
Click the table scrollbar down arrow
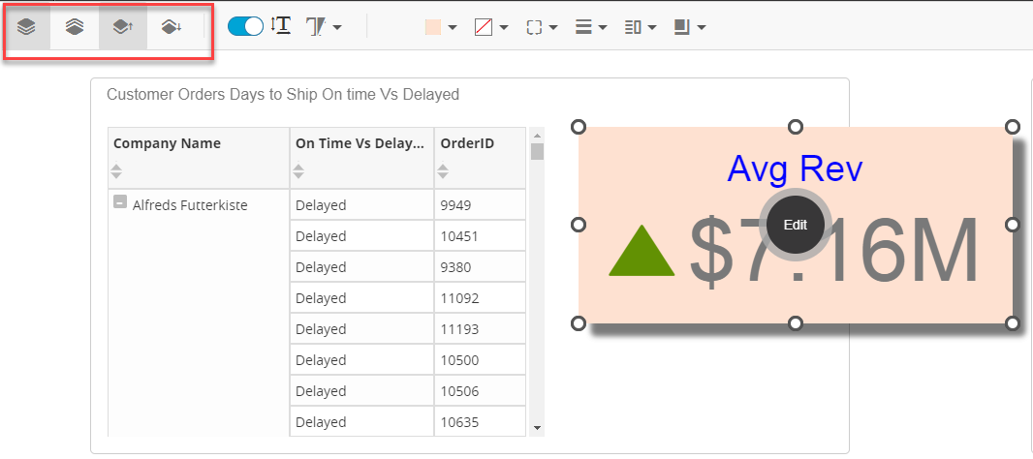[x=537, y=427]
